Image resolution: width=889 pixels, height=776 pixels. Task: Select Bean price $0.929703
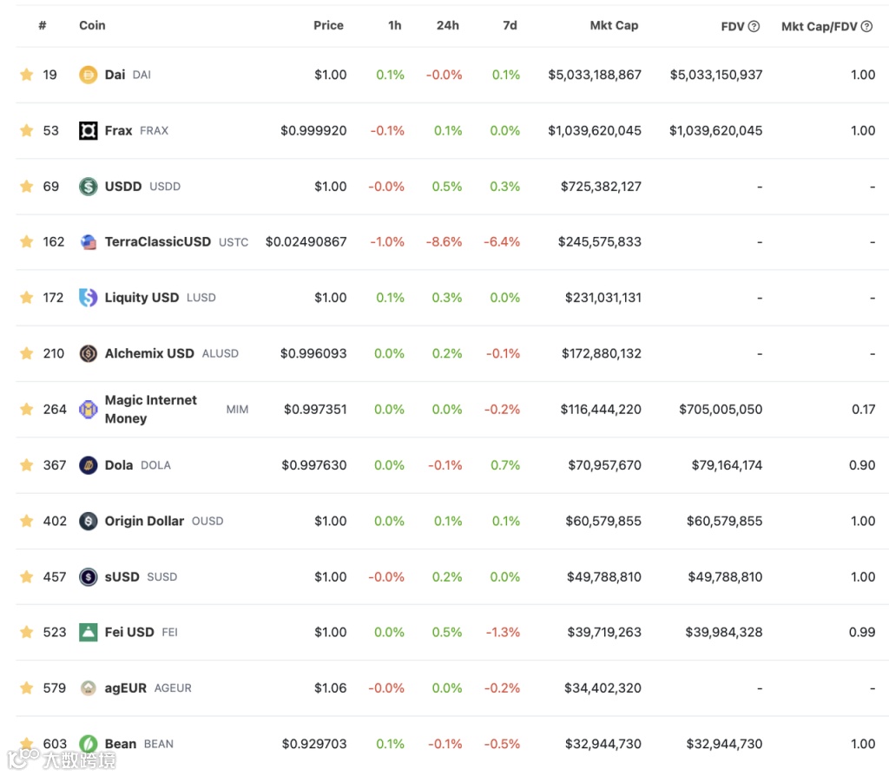314,744
